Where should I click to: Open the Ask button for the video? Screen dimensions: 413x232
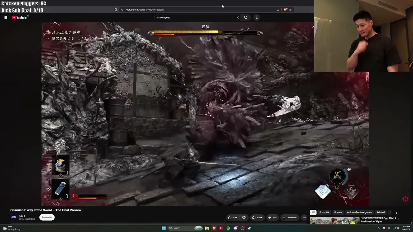click(x=272, y=217)
